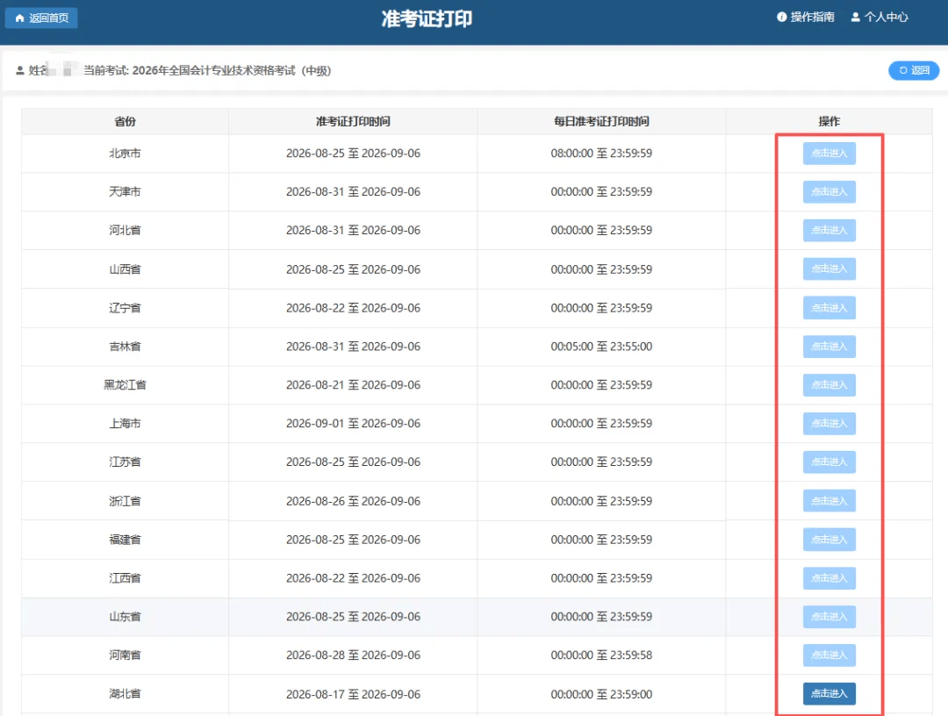
Task: Click 点击进入 for 吉林省
Action: [x=829, y=347]
